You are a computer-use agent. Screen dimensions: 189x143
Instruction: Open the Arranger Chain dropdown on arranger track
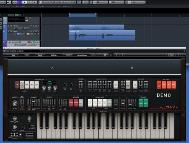pyautogui.click(x=16, y=18)
